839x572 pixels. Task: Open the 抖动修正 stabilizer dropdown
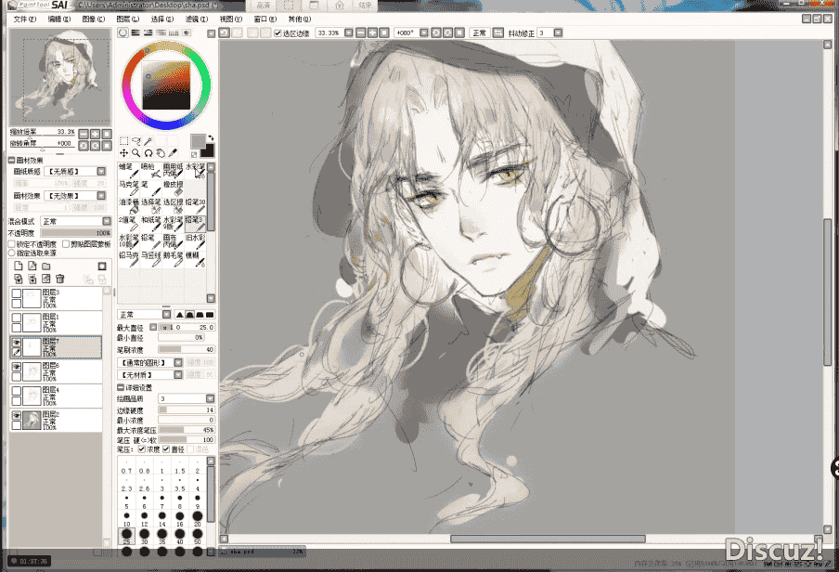(x=558, y=32)
